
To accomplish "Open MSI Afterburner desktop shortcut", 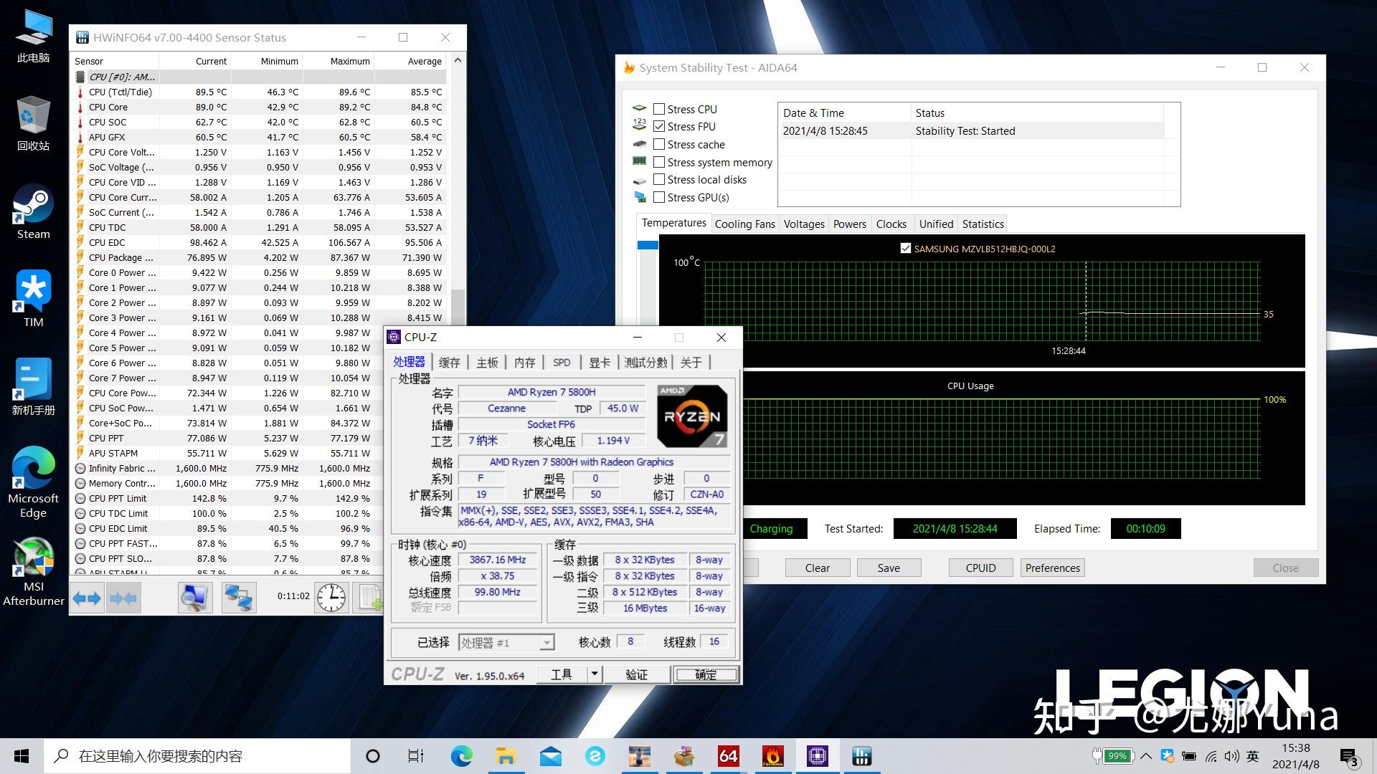I will [34, 572].
